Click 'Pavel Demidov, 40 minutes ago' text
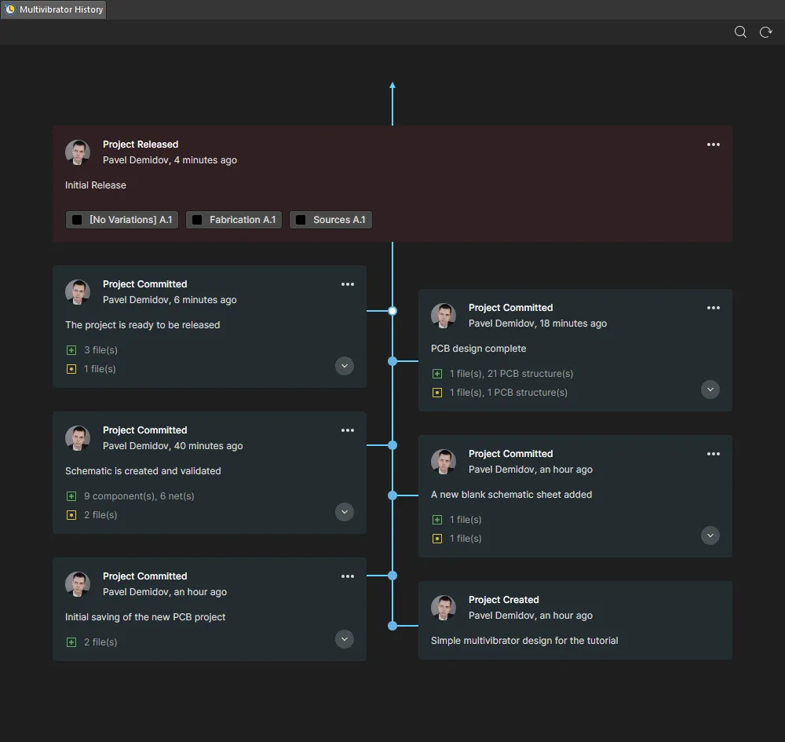 pos(173,446)
